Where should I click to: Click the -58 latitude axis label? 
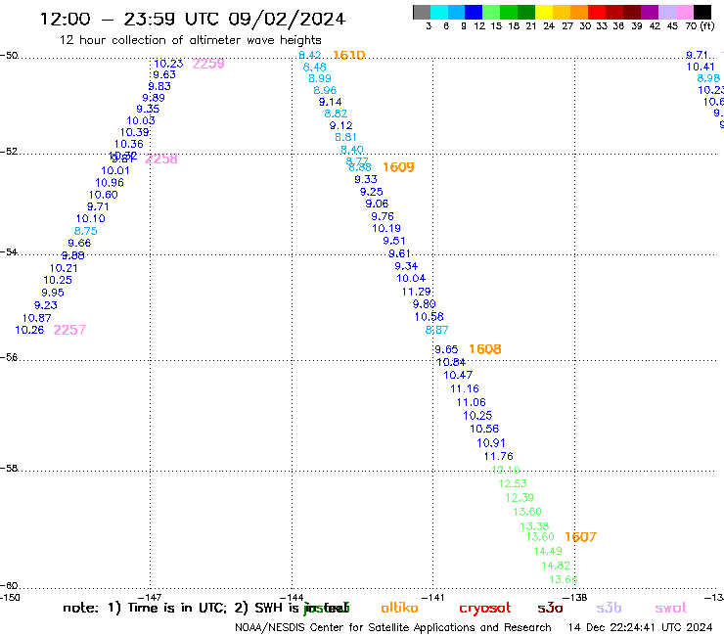click(9, 468)
